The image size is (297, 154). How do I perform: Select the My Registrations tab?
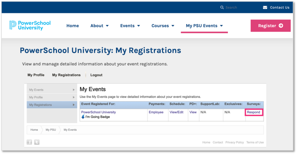(x=66, y=75)
